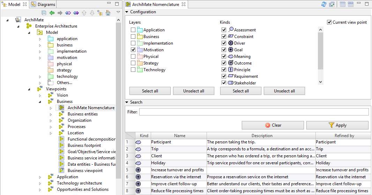The image size is (372, 195).
Task: Click the home icon in Model toolbar
Action: click(x=108, y=13)
